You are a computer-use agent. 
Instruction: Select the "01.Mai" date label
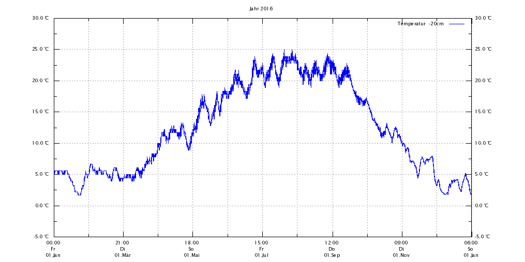pos(192,255)
